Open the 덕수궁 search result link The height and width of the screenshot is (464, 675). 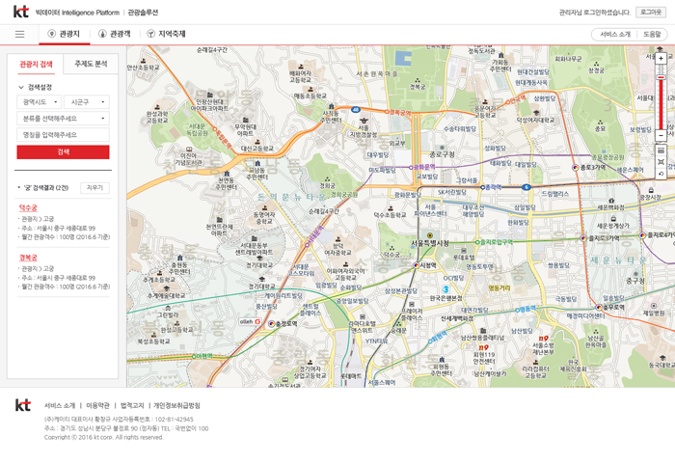point(28,207)
